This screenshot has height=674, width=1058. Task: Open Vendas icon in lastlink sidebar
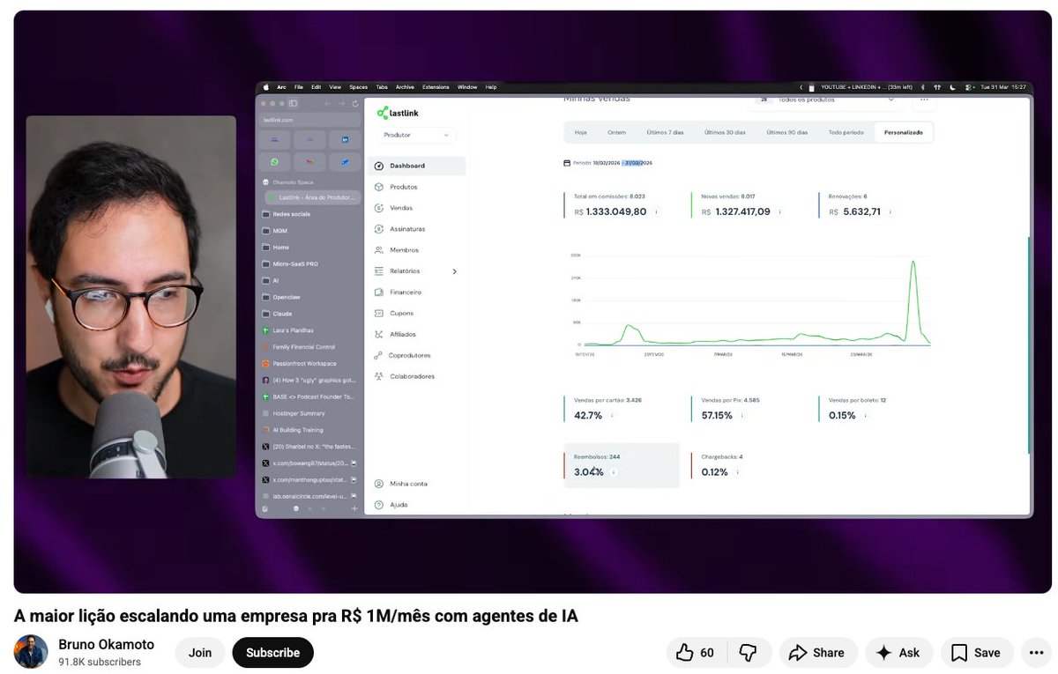pyautogui.click(x=379, y=208)
